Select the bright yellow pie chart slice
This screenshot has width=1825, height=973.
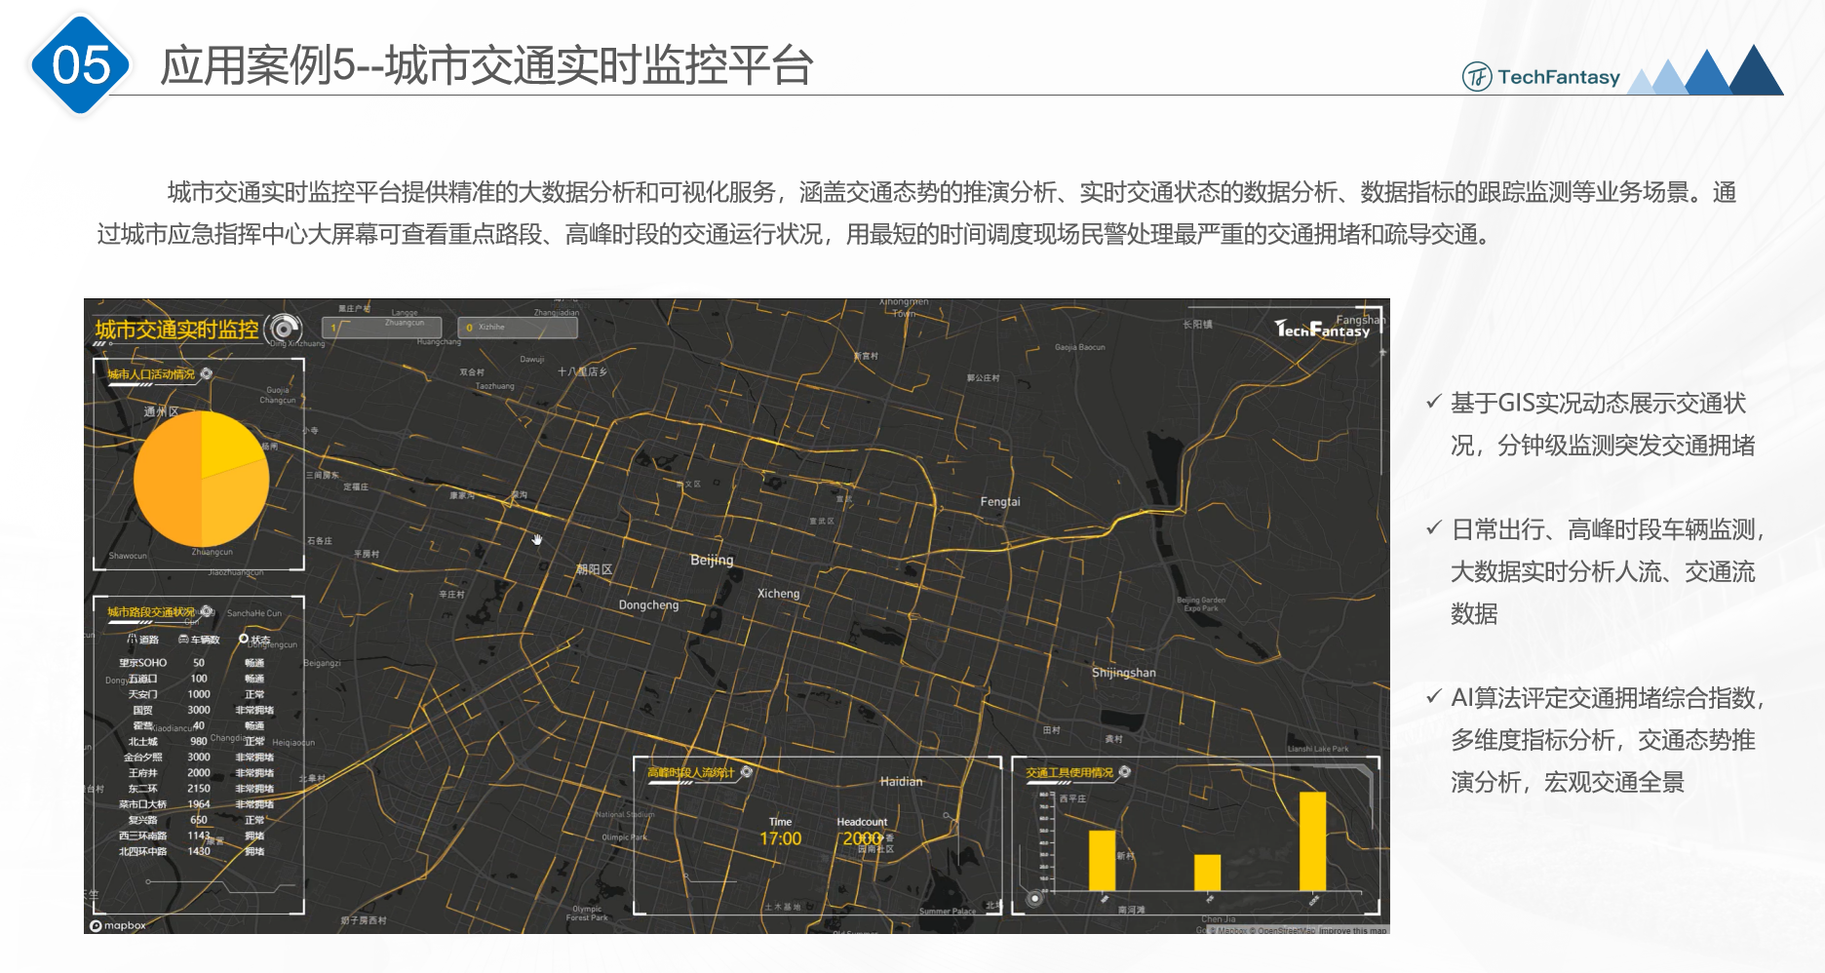pos(230,442)
